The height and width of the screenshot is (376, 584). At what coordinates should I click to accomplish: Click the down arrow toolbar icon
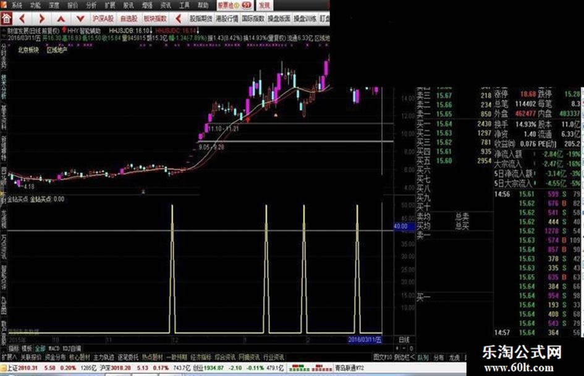click(x=80, y=19)
